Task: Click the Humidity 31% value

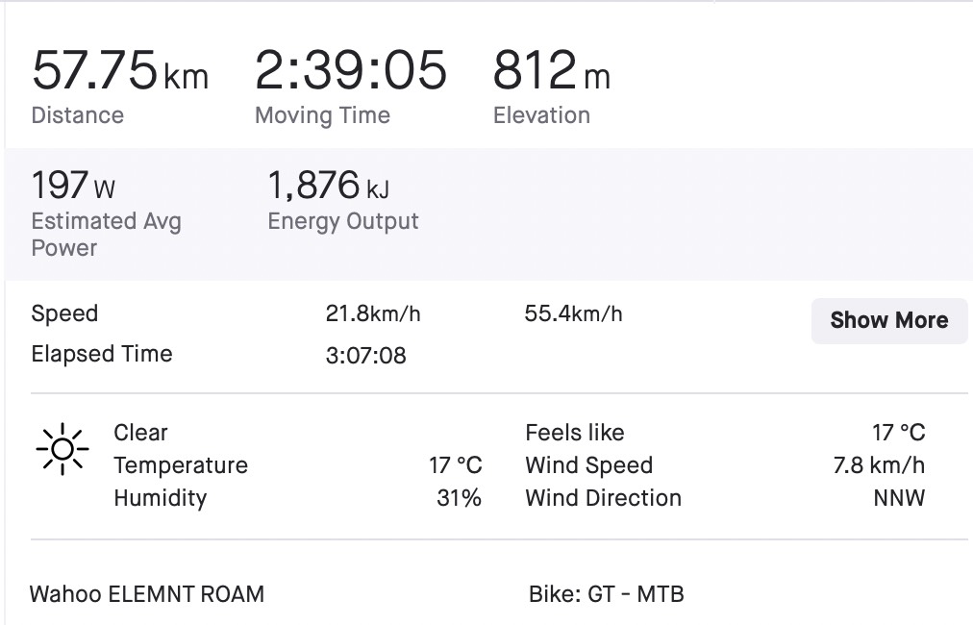Action: (460, 498)
